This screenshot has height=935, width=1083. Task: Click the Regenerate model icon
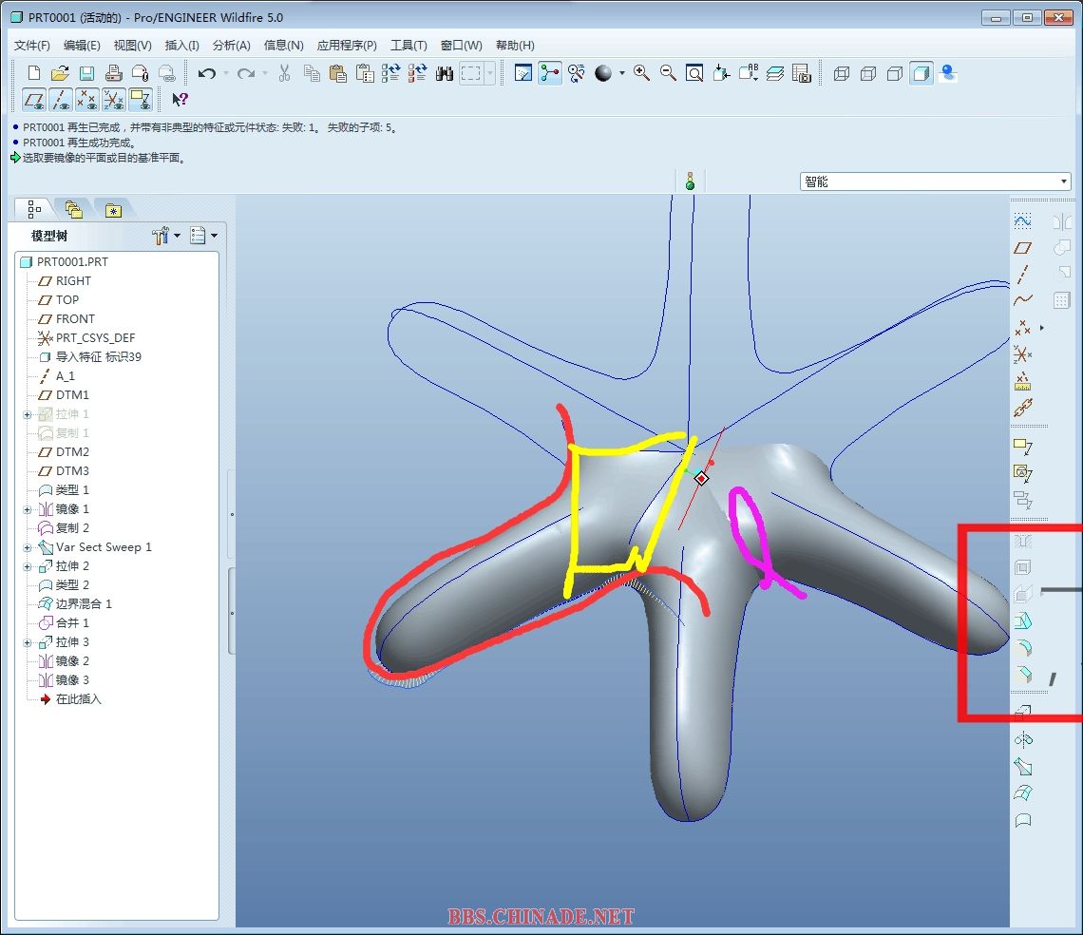390,73
